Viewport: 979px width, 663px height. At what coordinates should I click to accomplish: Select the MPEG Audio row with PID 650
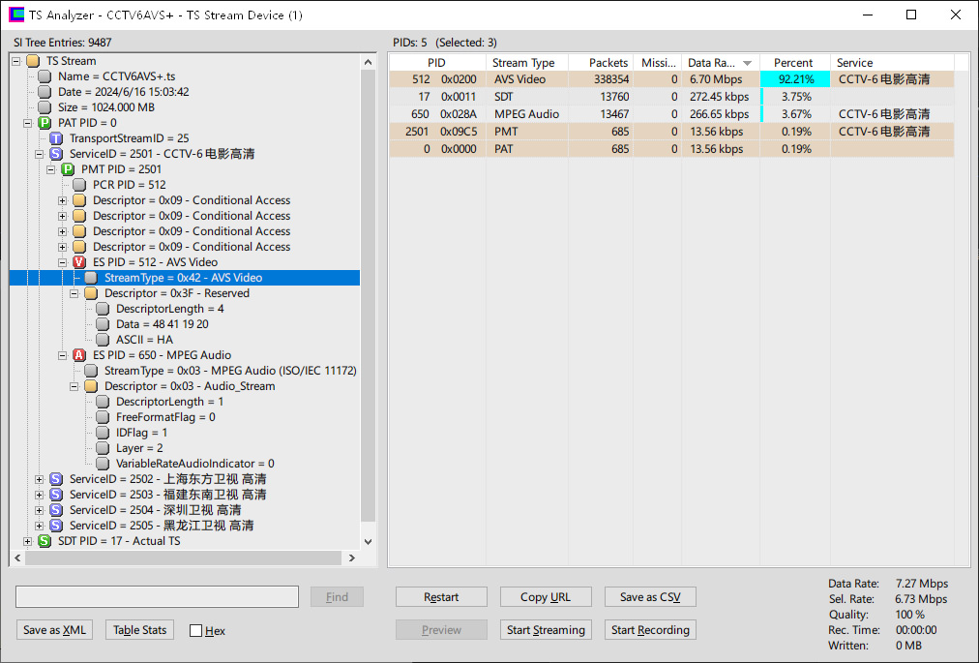(x=671, y=114)
